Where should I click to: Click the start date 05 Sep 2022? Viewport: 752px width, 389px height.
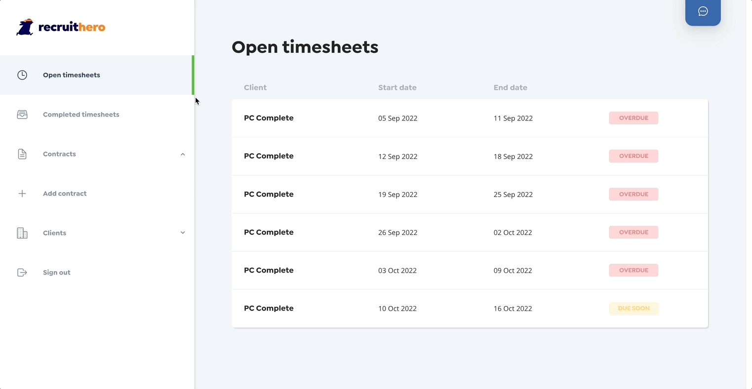(x=398, y=118)
